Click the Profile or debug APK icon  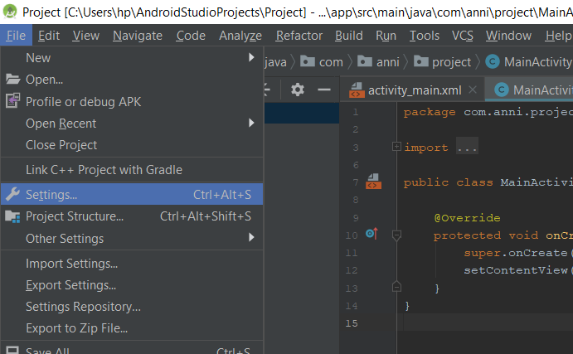coord(12,101)
